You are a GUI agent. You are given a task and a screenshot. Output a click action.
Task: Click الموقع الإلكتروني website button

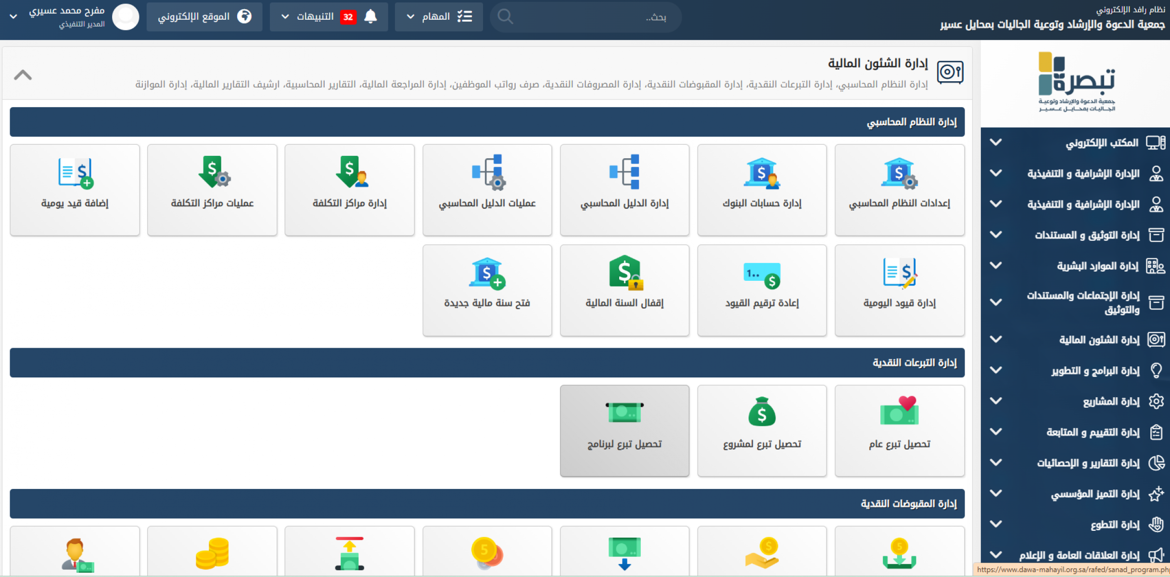(x=204, y=17)
